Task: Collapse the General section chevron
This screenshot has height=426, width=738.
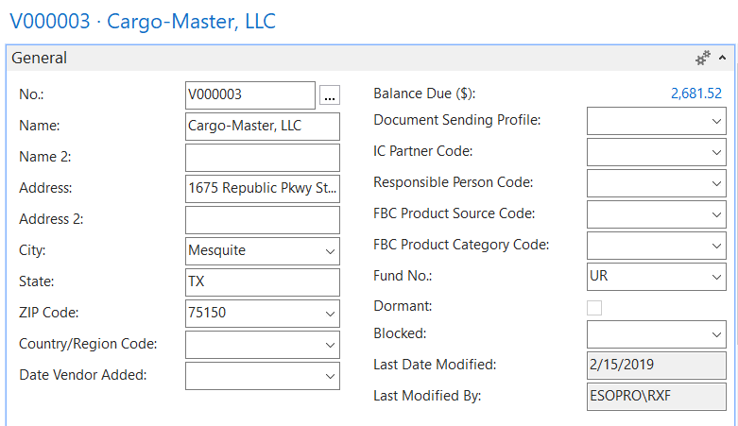Action: click(723, 59)
